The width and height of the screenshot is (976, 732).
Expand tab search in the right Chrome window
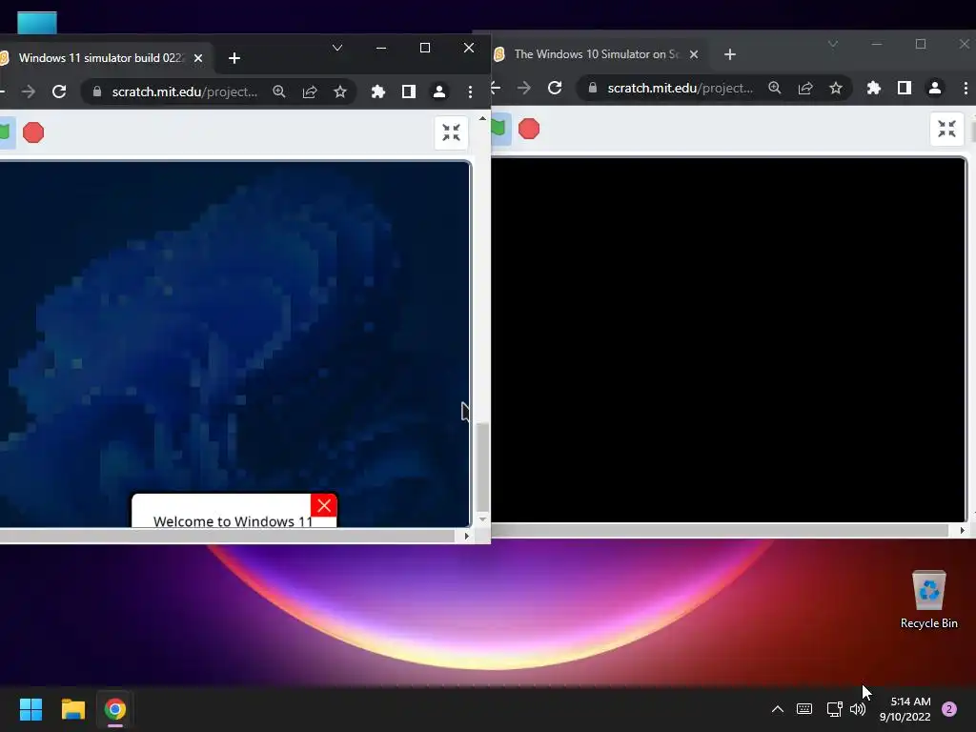pyautogui.click(x=833, y=44)
